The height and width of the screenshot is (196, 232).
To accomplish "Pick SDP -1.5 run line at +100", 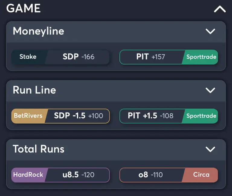I will (x=78, y=116).
